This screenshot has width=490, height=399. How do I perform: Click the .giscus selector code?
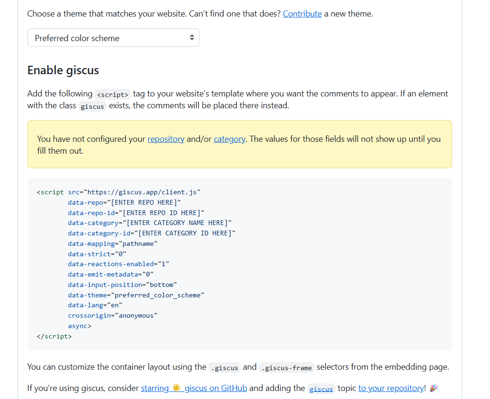click(x=225, y=367)
